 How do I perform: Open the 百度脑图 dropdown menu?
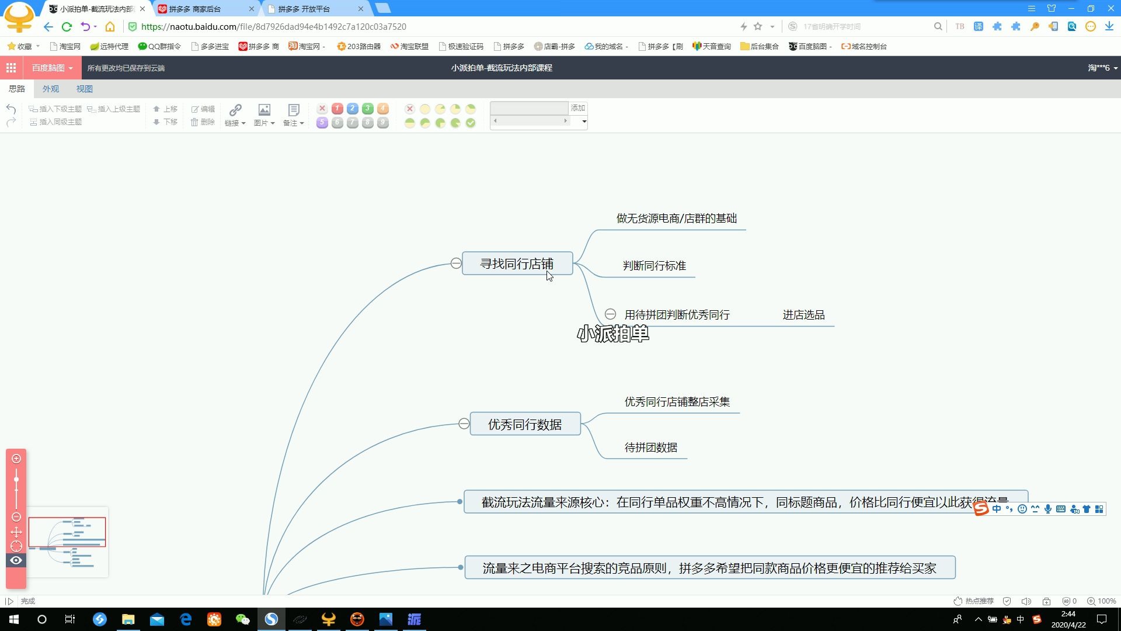(x=52, y=68)
